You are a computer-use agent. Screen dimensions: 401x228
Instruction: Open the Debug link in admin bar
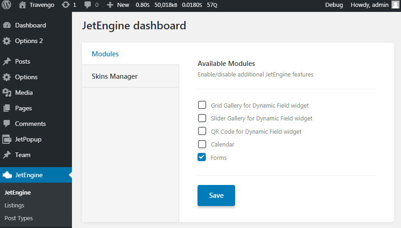tap(334, 5)
